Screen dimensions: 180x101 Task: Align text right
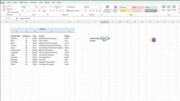coord(57,11)
